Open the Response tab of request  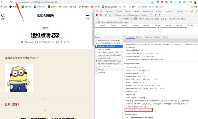click(x=148, y=37)
